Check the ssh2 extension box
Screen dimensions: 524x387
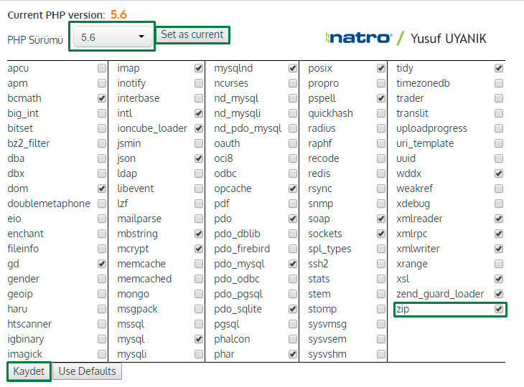pyautogui.click(x=381, y=264)
